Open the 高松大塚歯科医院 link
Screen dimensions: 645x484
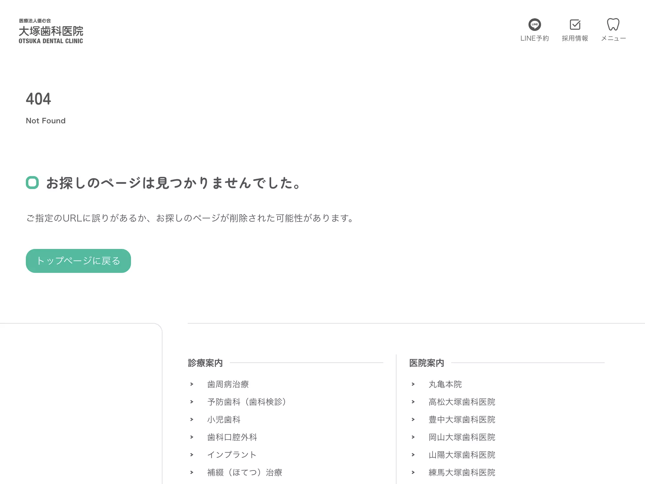point(462,402)
